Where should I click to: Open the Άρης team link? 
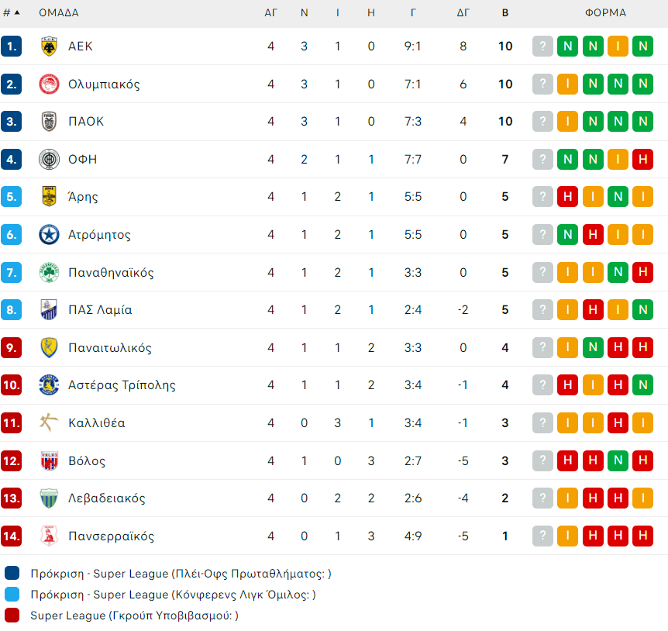[x=83, y=197]
